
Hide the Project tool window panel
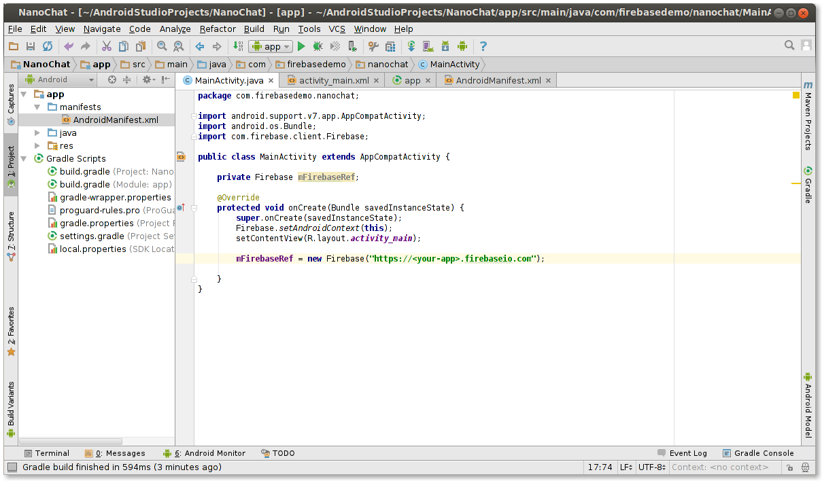coord(165,79)
